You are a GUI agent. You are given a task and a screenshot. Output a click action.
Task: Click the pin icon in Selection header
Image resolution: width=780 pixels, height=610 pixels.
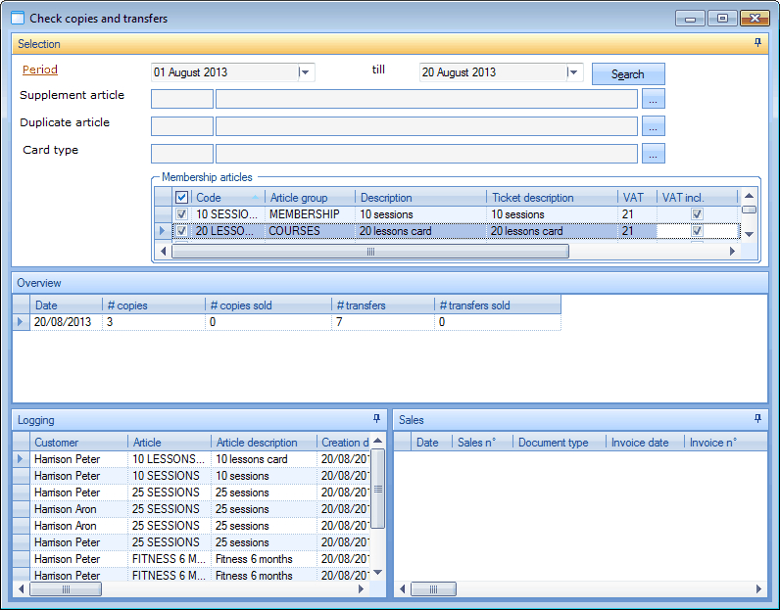[x=757, y=43]
